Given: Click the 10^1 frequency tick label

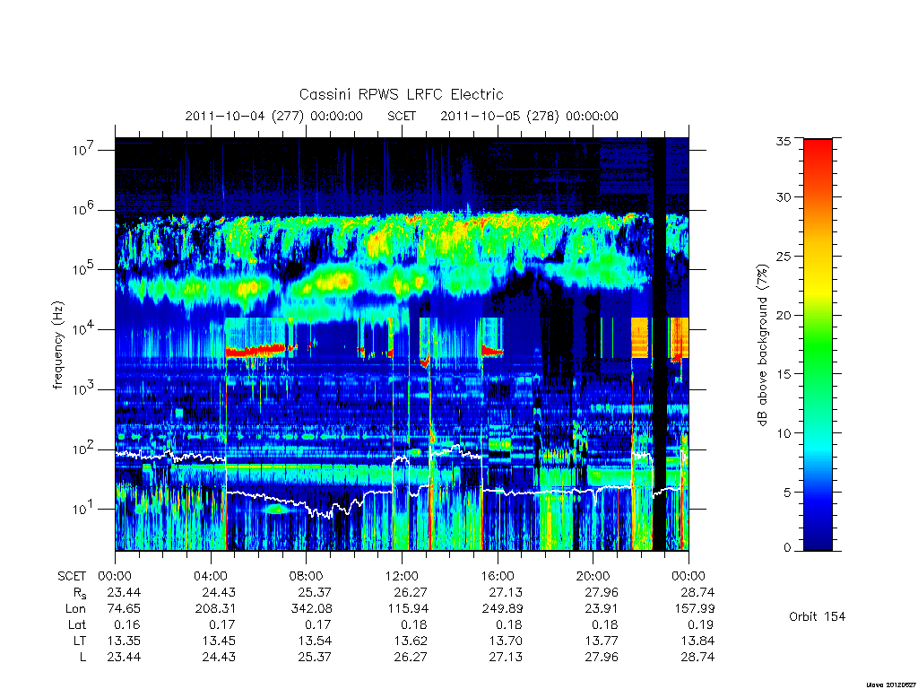Looking at the screenshot, I should point(83,509).
